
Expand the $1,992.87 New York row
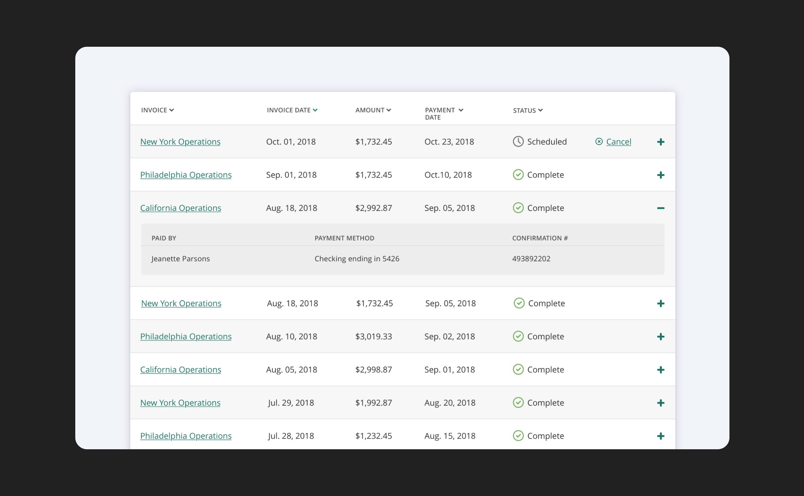(660, 403)
